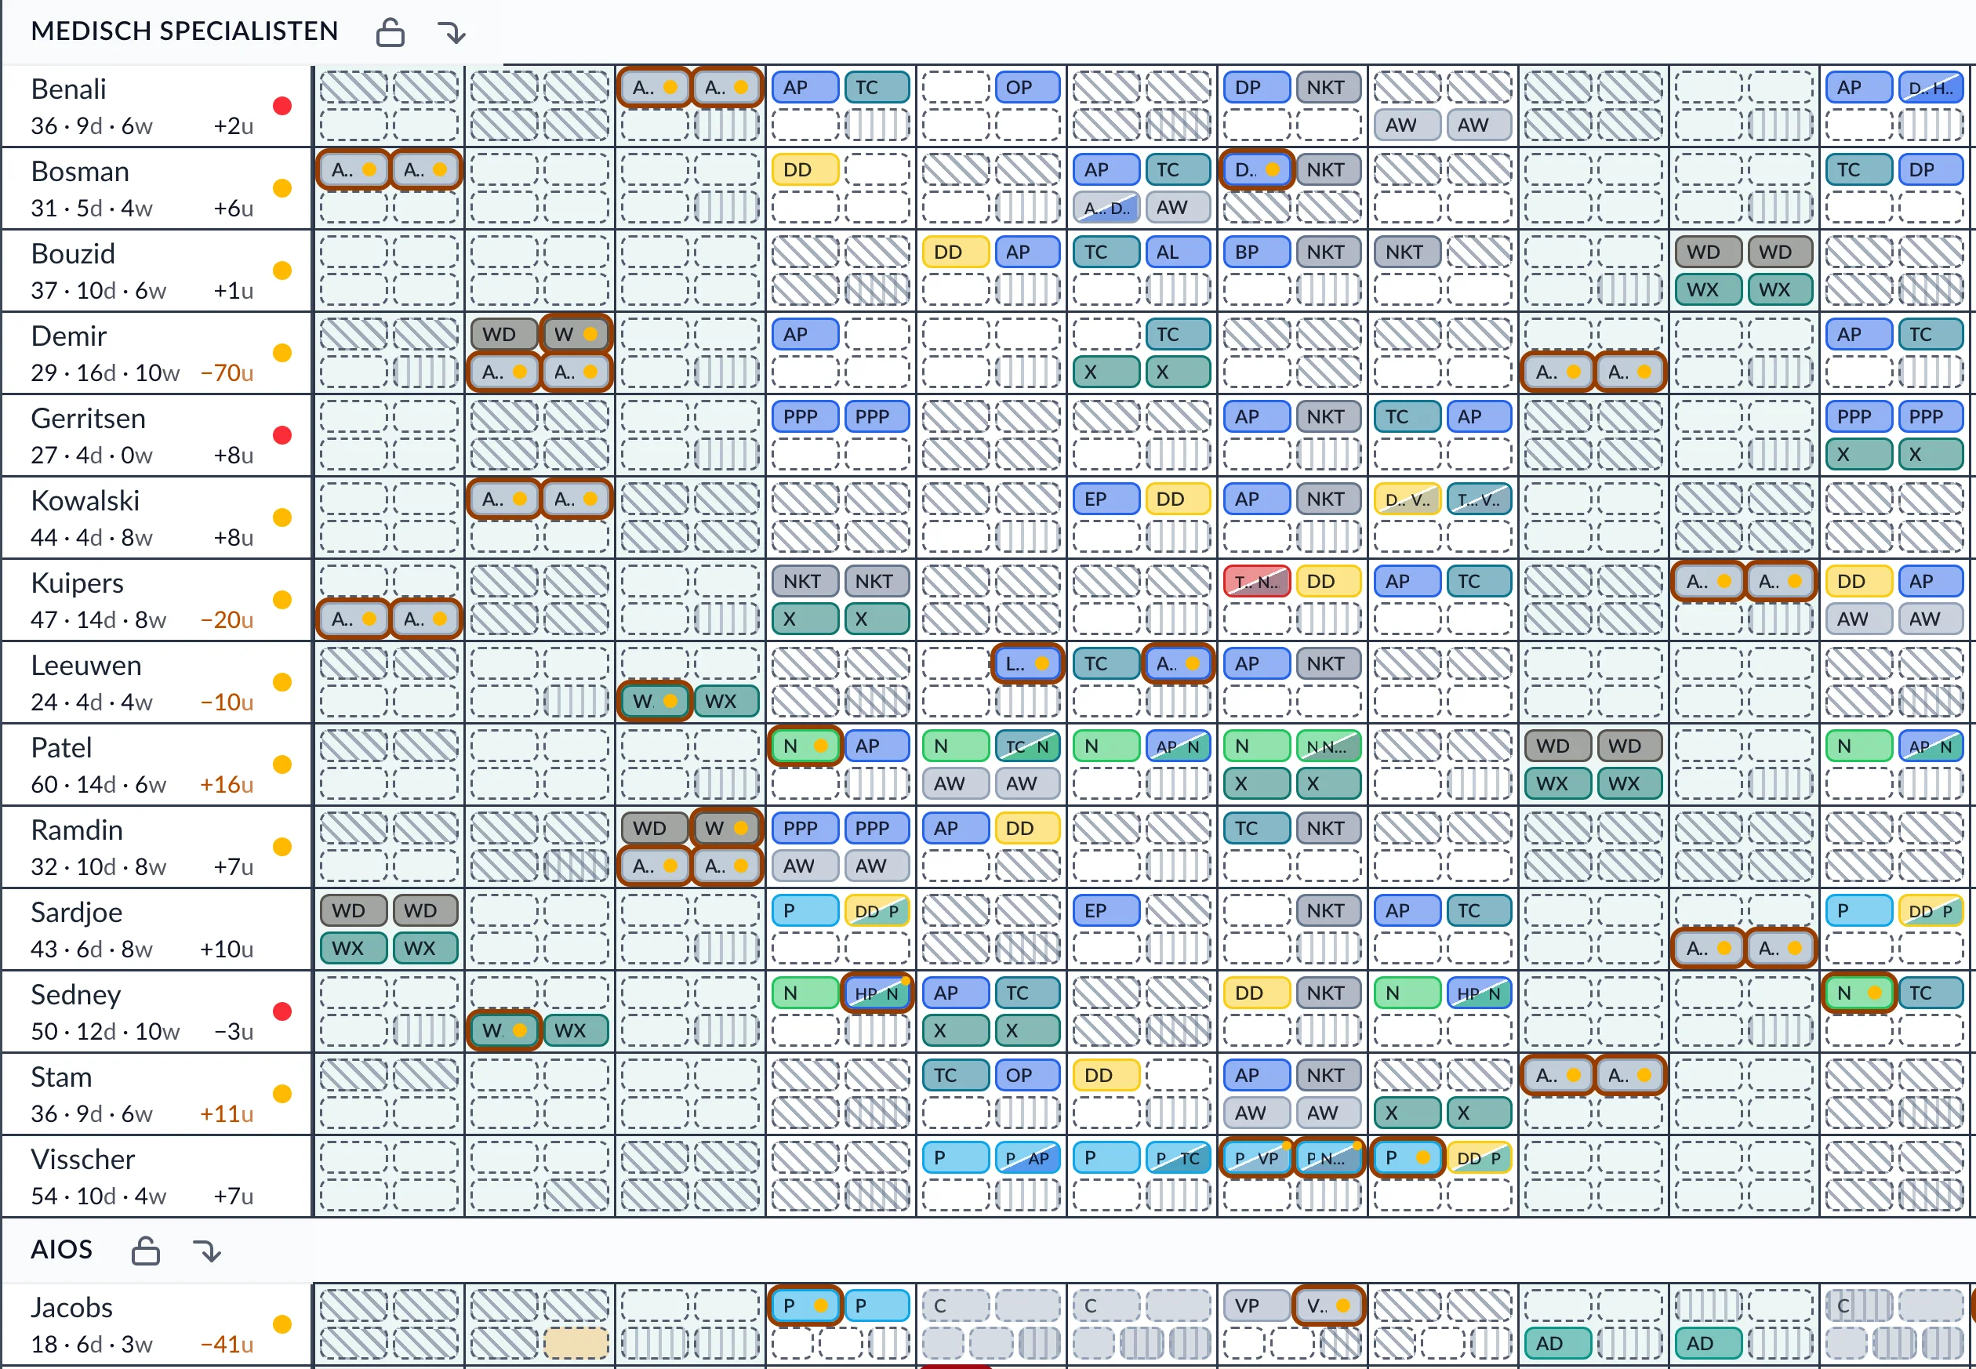Click the OP shift in Stam's row
The image size is (1976, 1369).
coord(1026,1076)
